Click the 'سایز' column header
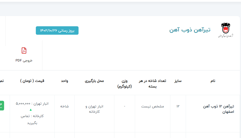The width and height of the screenshot is (241, 138). [x=178, y=81]
